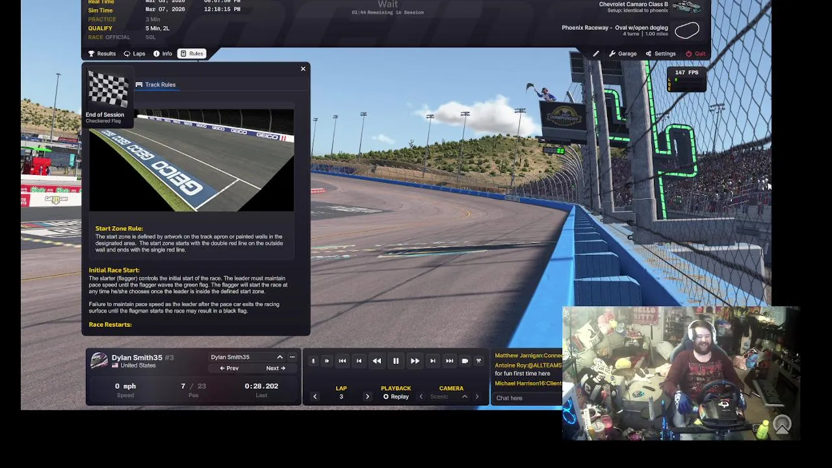Select previous camera arrow
The height and width of the screenshot is (468, 832).
[x=421, y=396]
